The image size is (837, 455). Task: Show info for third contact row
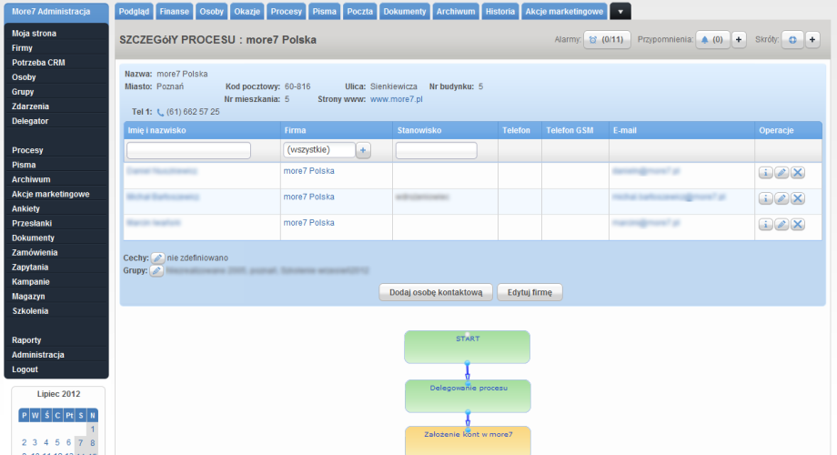(x=765, y=224)
